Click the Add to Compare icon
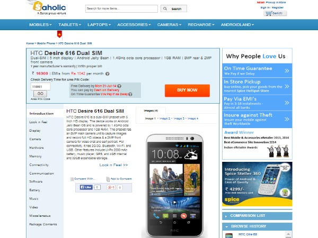Screen dimensions: 318x238 [x=108, y=179]
